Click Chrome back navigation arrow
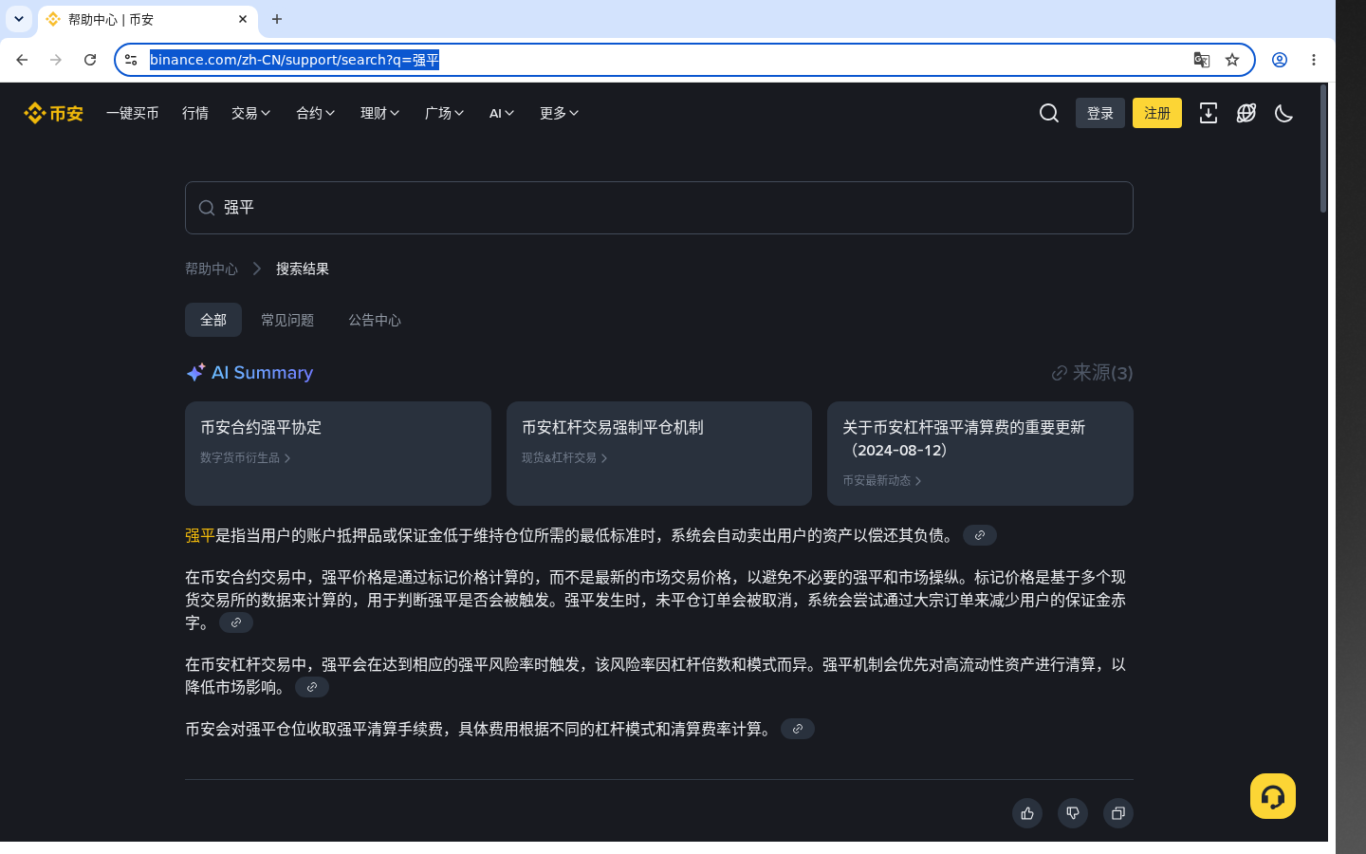The image size is (1366, 854). pyautogui.click(x=22, y=60)
